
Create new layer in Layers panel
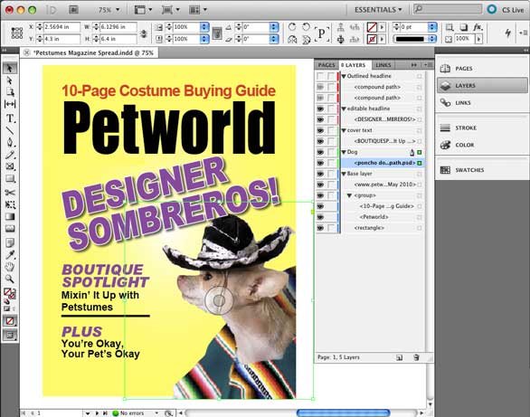pos(399,357)
